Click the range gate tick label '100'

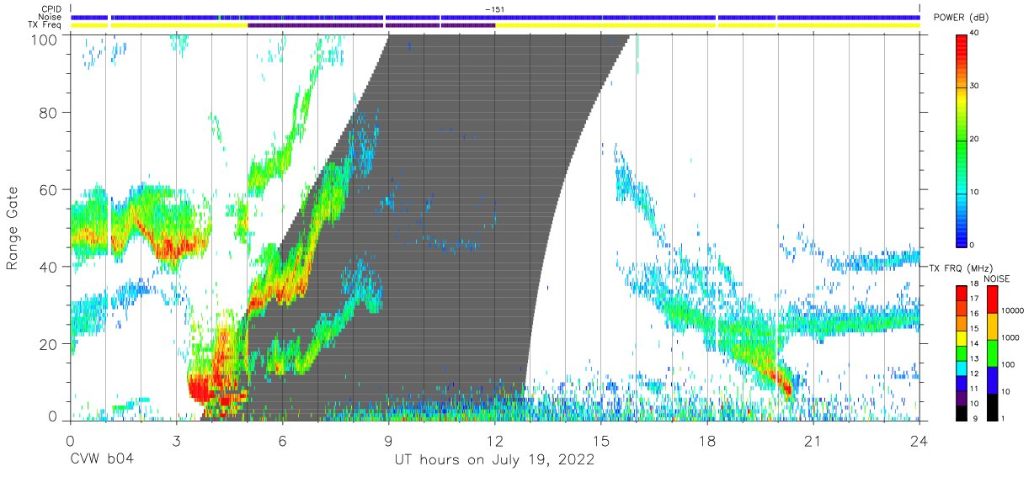tap(44, 40)
